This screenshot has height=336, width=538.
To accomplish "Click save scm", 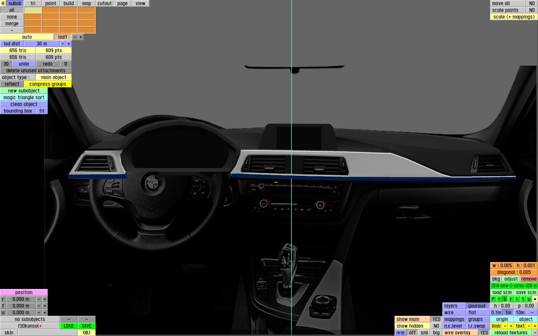I will tap(526, 292).
